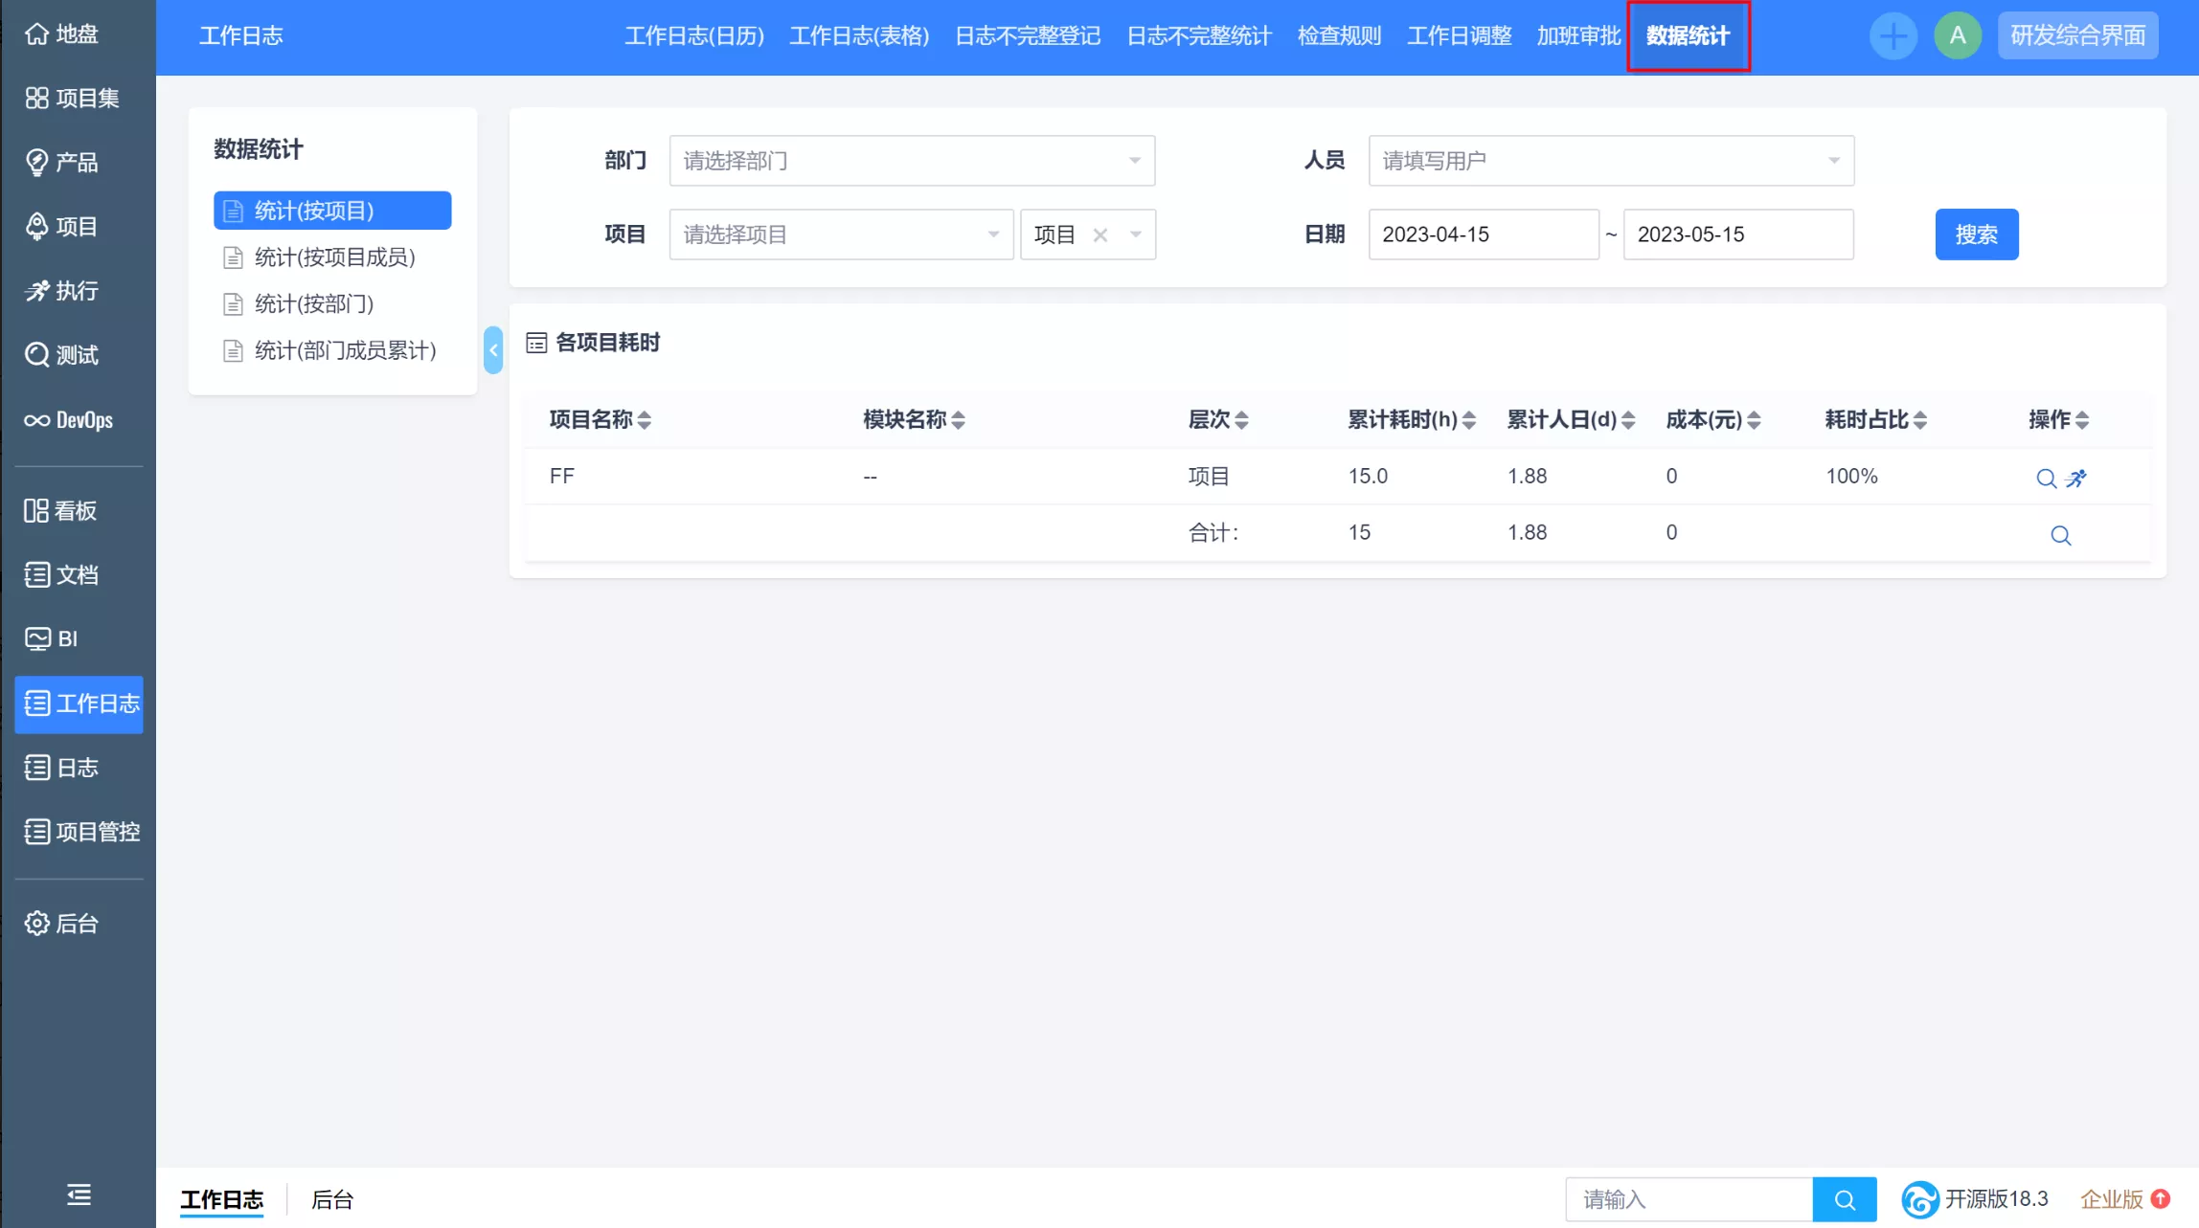Open 执行 sidebar item

63,290
